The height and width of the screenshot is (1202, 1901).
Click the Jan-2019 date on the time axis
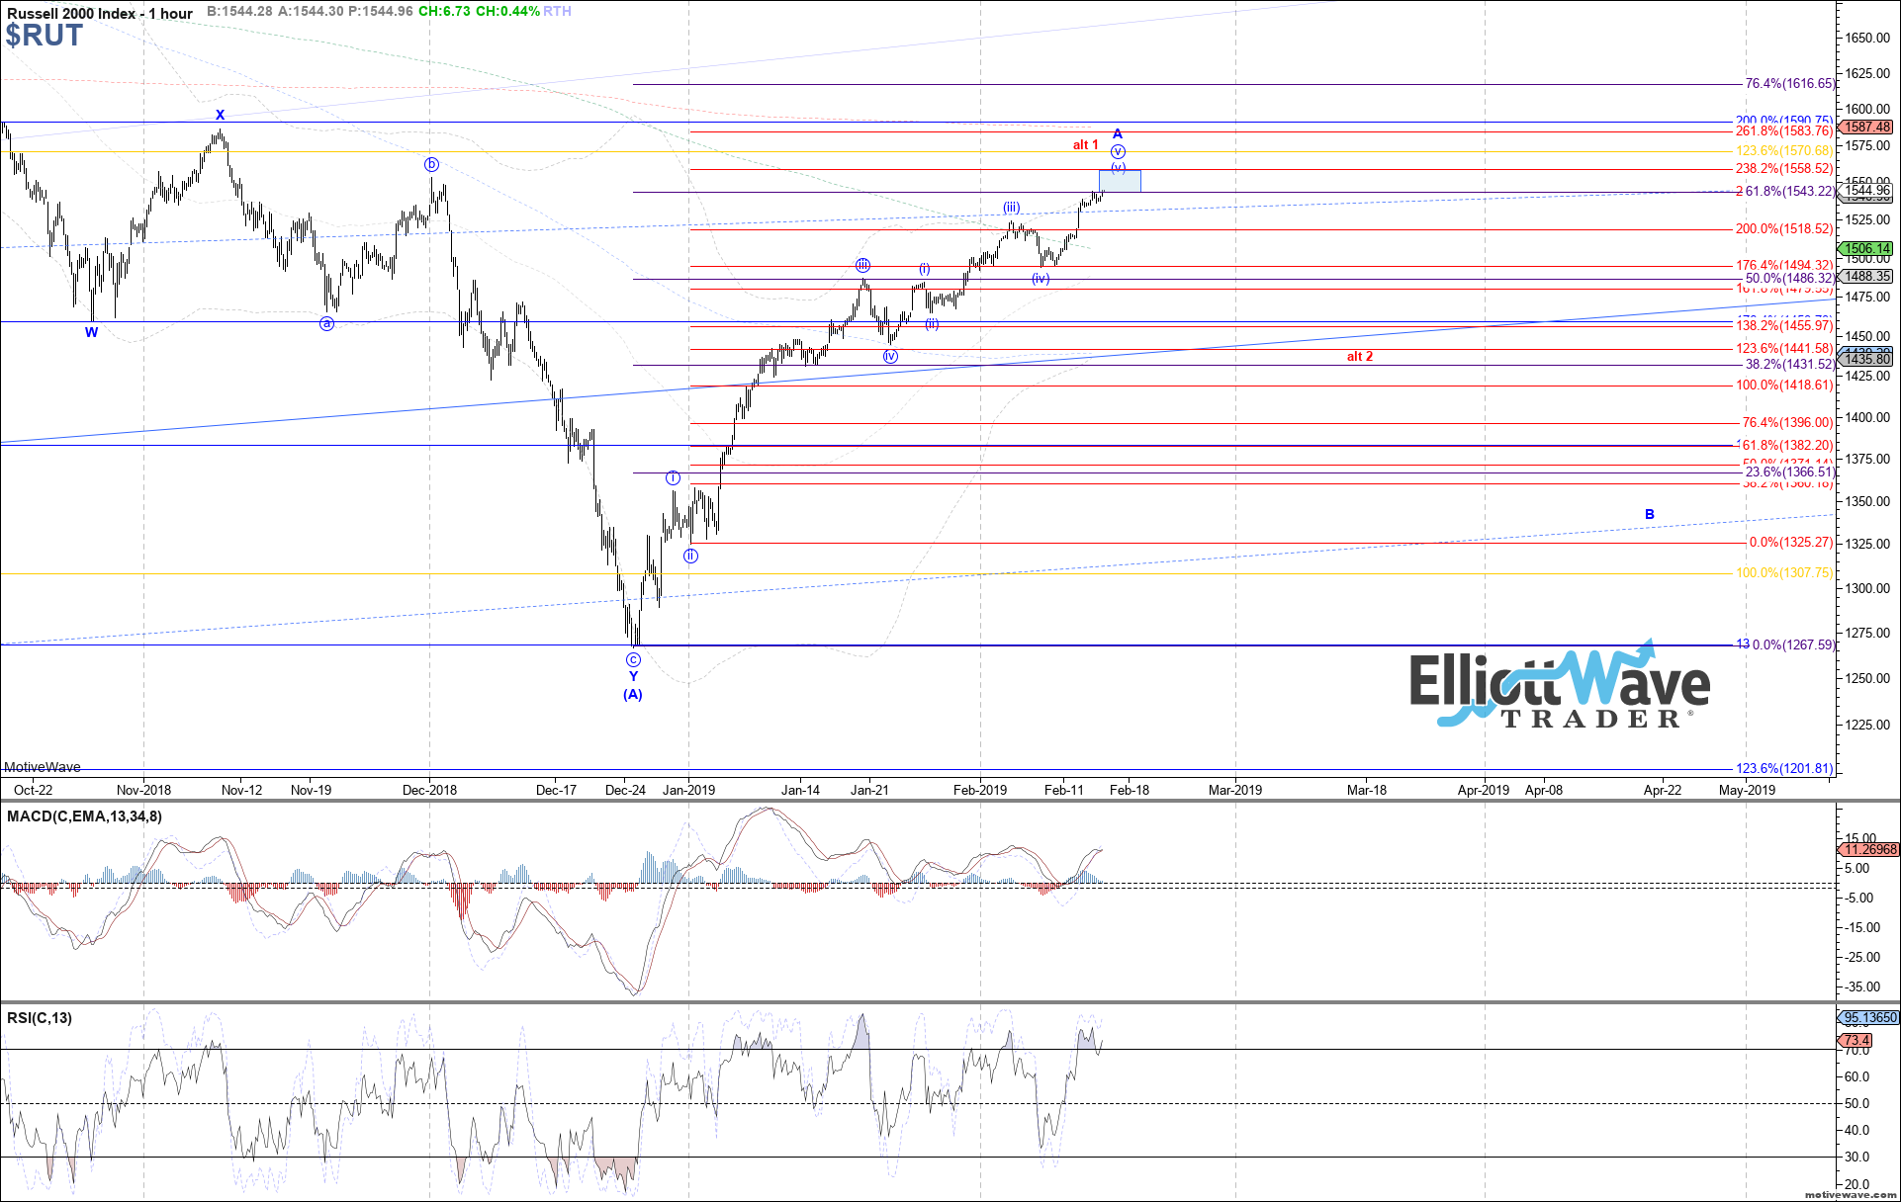[x=688, y=790]
